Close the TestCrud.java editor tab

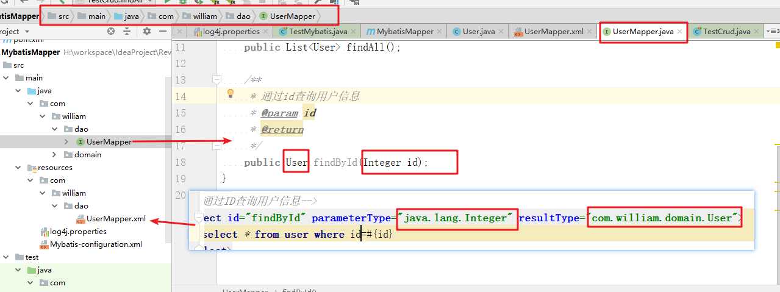point(757,32)
